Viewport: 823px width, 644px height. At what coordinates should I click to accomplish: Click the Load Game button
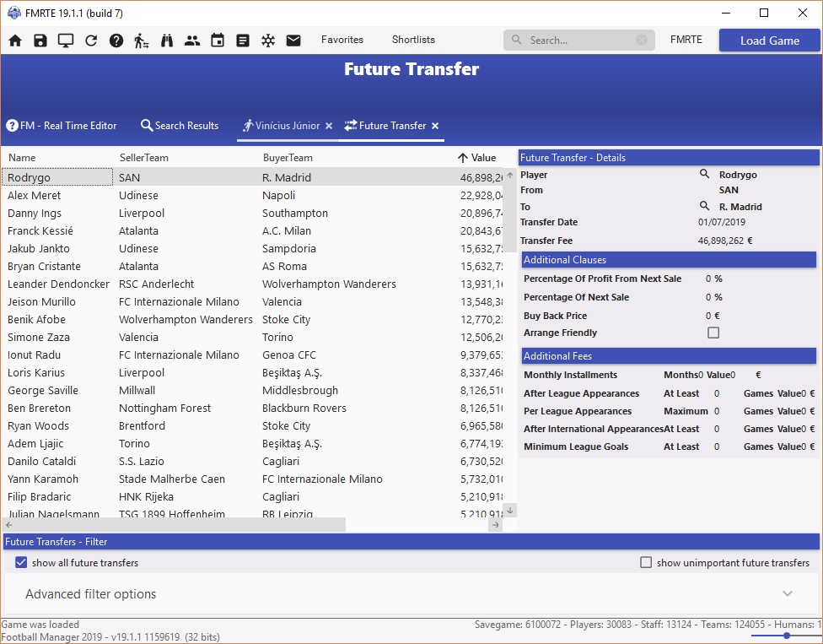coord(769,41)
